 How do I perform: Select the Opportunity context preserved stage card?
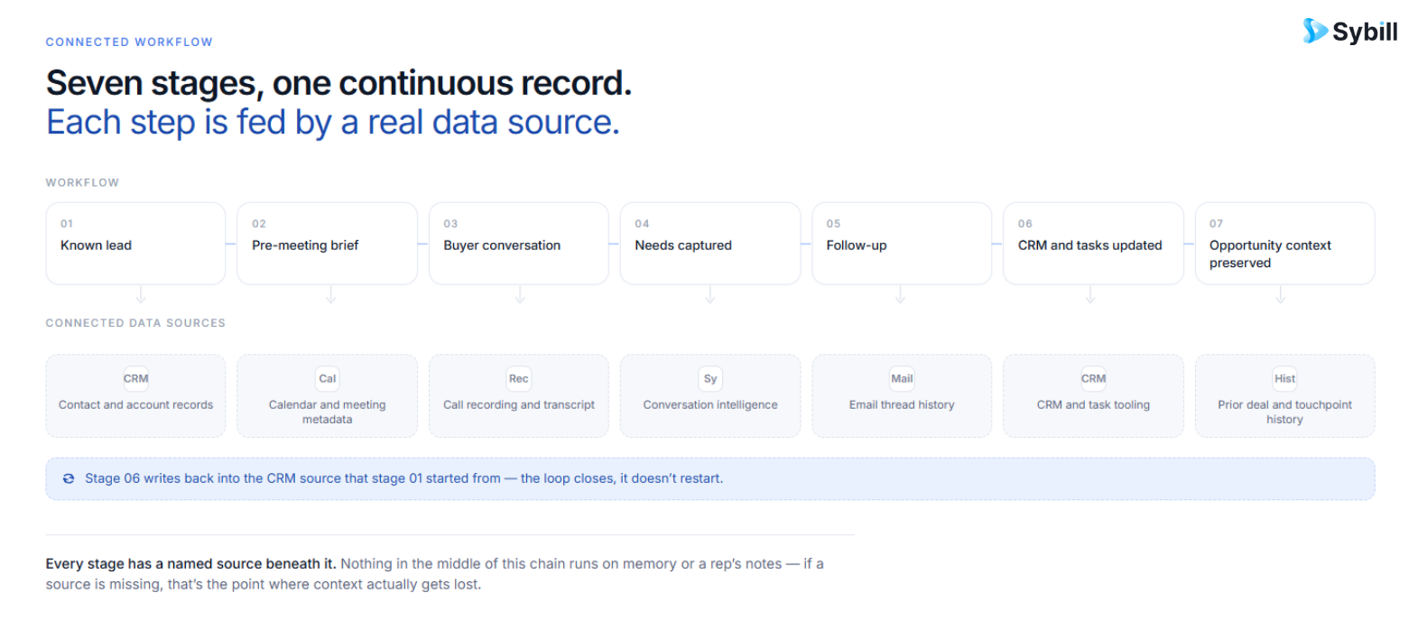pos(1284,244)
